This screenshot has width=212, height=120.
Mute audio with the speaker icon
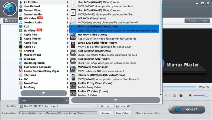click(x=190, y=95)
